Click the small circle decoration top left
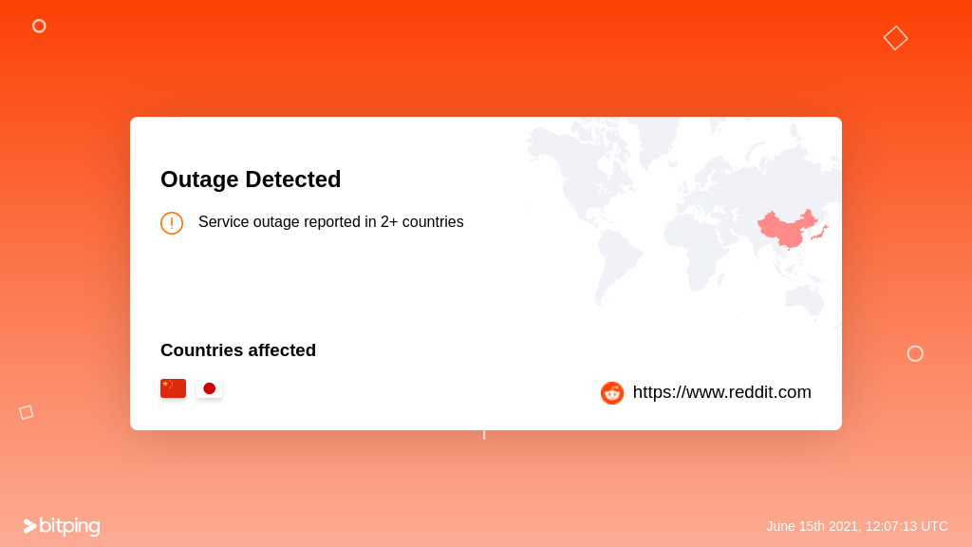The image size is (972, 547). pos(39,26)
